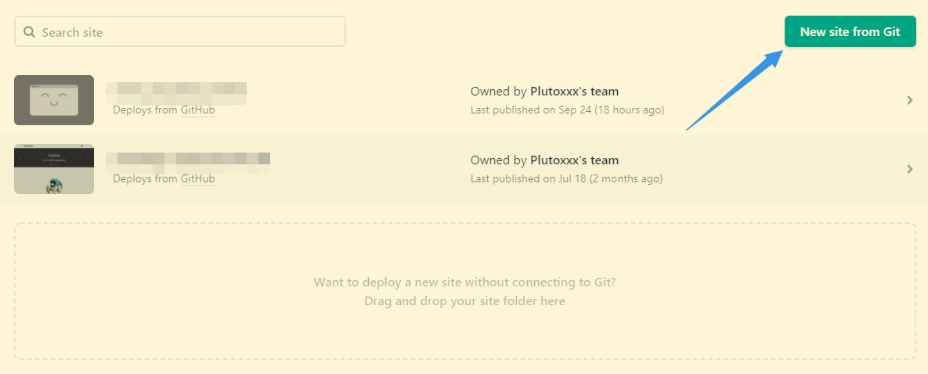Viewport: 928px width, 374px height.
Task: Click Deploys from label on the second site
Action: click(145, 179)
